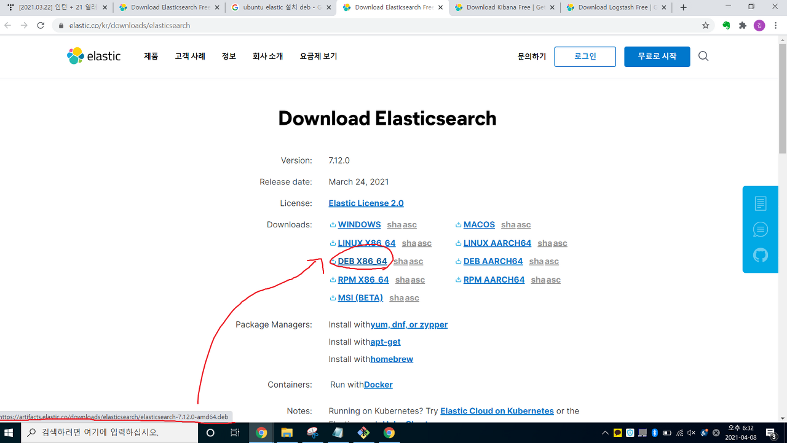Open File Explorer from the taskbar
This screenshot has height=443, width=787.
(287, 433)
